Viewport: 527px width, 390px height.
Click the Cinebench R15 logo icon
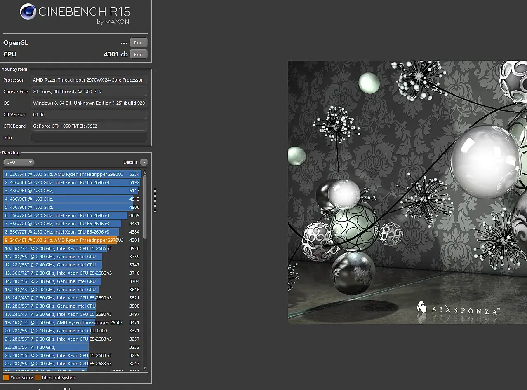28,12
